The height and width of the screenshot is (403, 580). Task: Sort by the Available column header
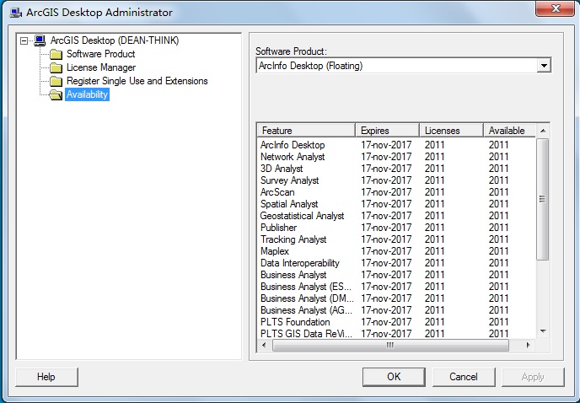point(509,131)
